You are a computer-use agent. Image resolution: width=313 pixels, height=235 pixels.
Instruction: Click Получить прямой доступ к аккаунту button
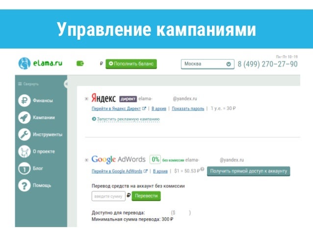pyautogui.click(x=249, y=171)
